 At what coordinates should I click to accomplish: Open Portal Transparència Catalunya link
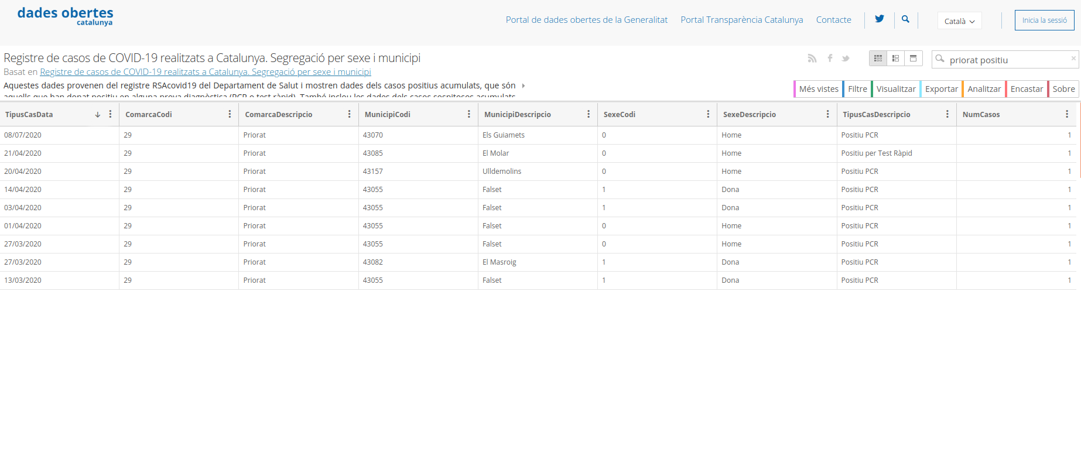[741, 20]
